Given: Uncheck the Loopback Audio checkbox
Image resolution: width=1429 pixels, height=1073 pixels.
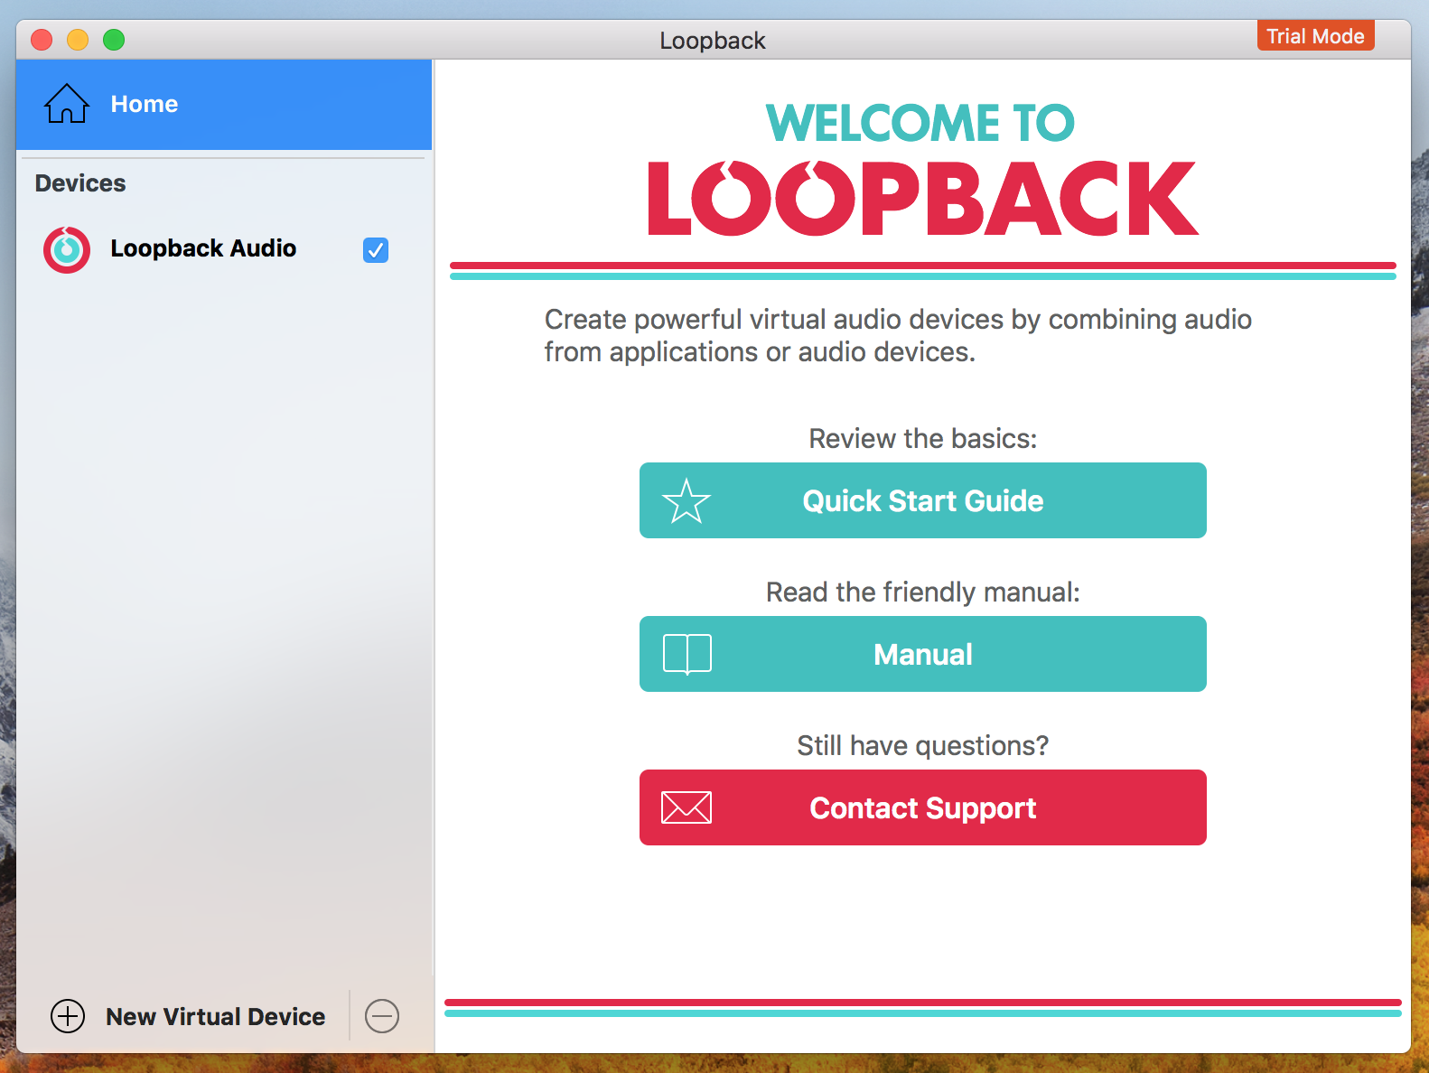Looking at the screenshot, I should pyautogui.click(x=376, y=250).
